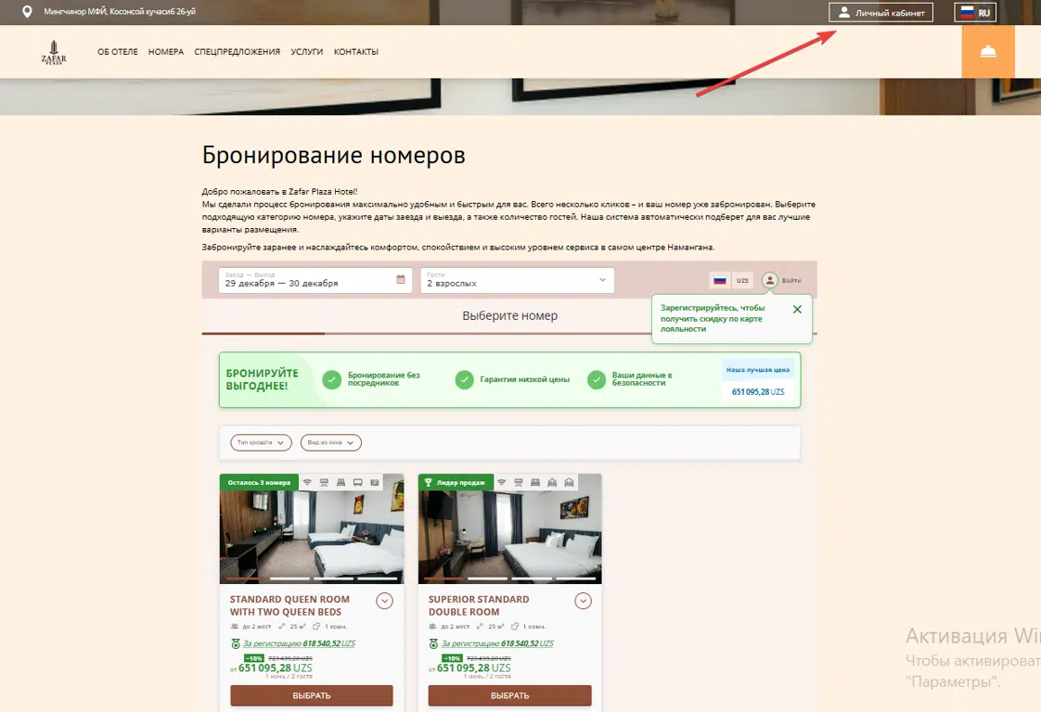Click the Zafar Plaza logo
1041x712 pixels.
pyautogui.click(x=54, y=53)
